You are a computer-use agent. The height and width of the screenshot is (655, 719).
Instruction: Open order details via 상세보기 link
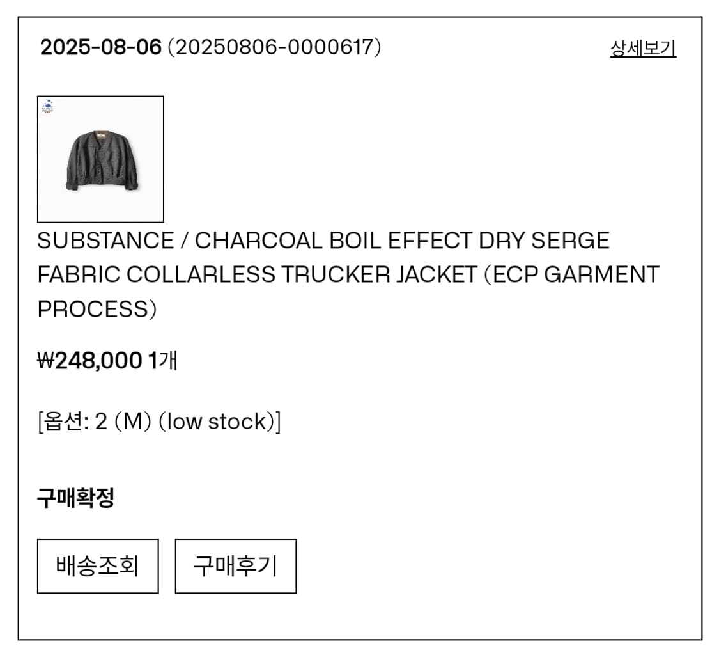pos(643,49)
